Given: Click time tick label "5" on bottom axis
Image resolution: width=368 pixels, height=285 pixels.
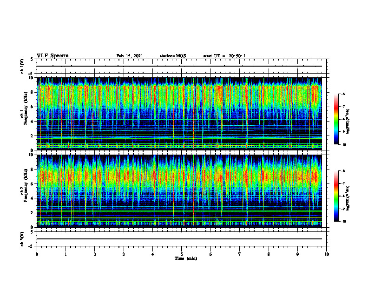Looking at the screenshot, I should pos(182,254).
